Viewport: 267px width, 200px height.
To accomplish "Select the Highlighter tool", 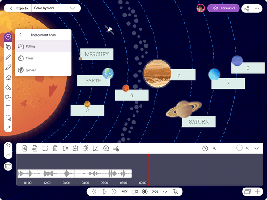I will coord(8,67).
